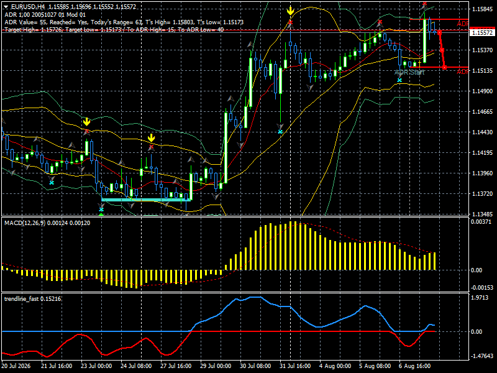Select the thick cyan horizontal support bar

[146, 200]
